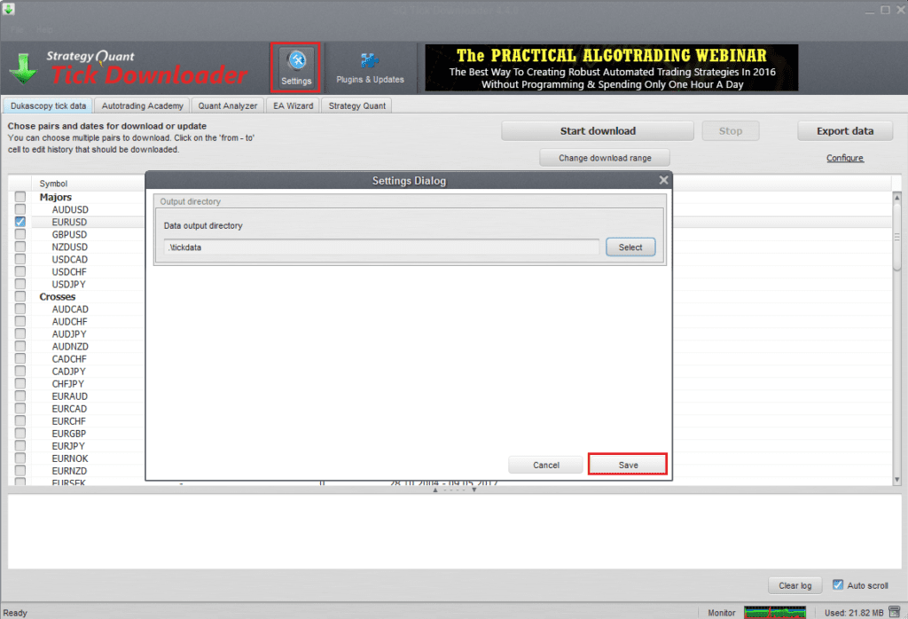This screenshot has width=908, height=619.
Task: Check the USDCHF checkbox
Action: (20, 271)
